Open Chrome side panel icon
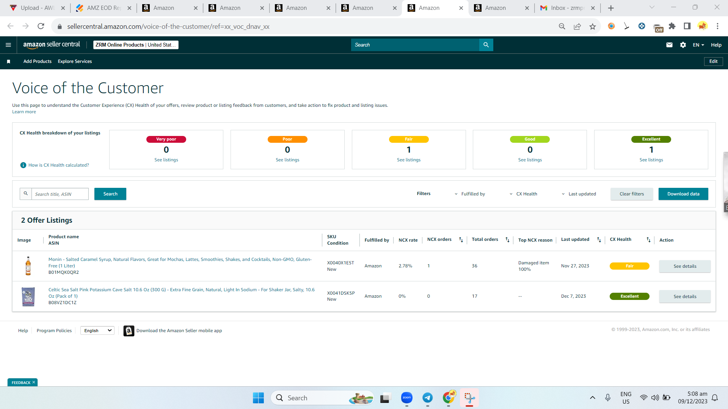This screenshot has width=728, height=409. pos(687,26)
